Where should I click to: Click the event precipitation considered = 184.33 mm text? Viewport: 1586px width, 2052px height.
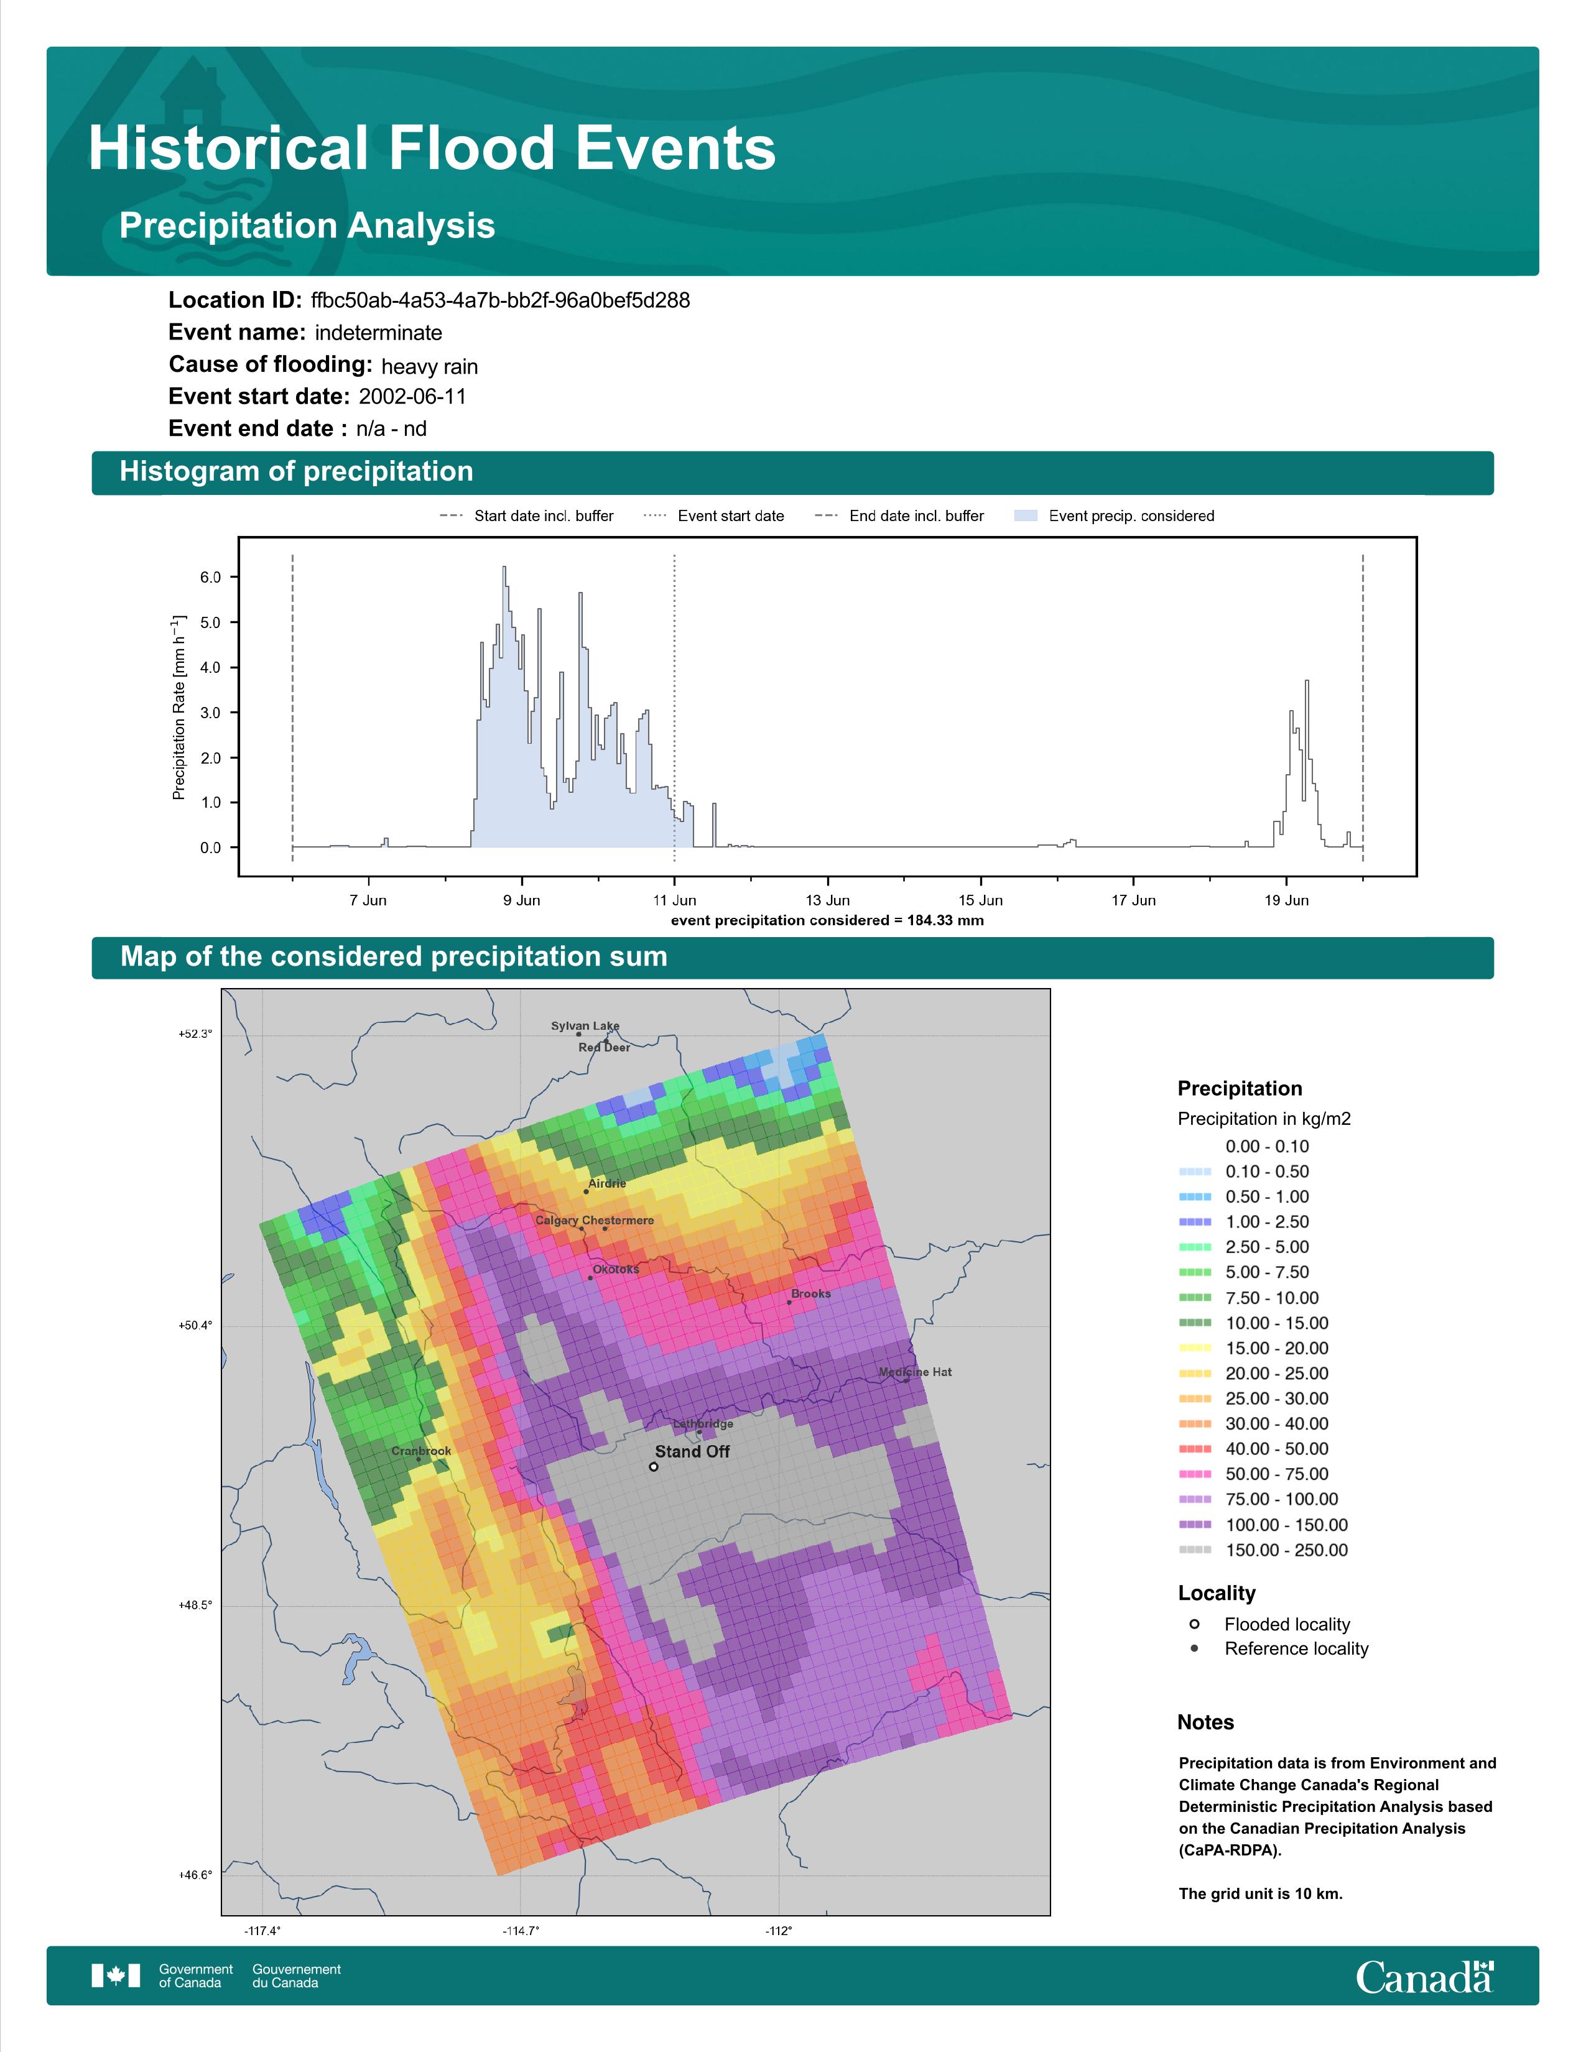pos(828,921)
